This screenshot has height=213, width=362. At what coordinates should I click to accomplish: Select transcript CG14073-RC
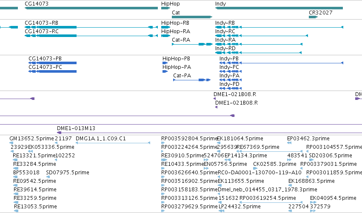(x=91, y=36)
